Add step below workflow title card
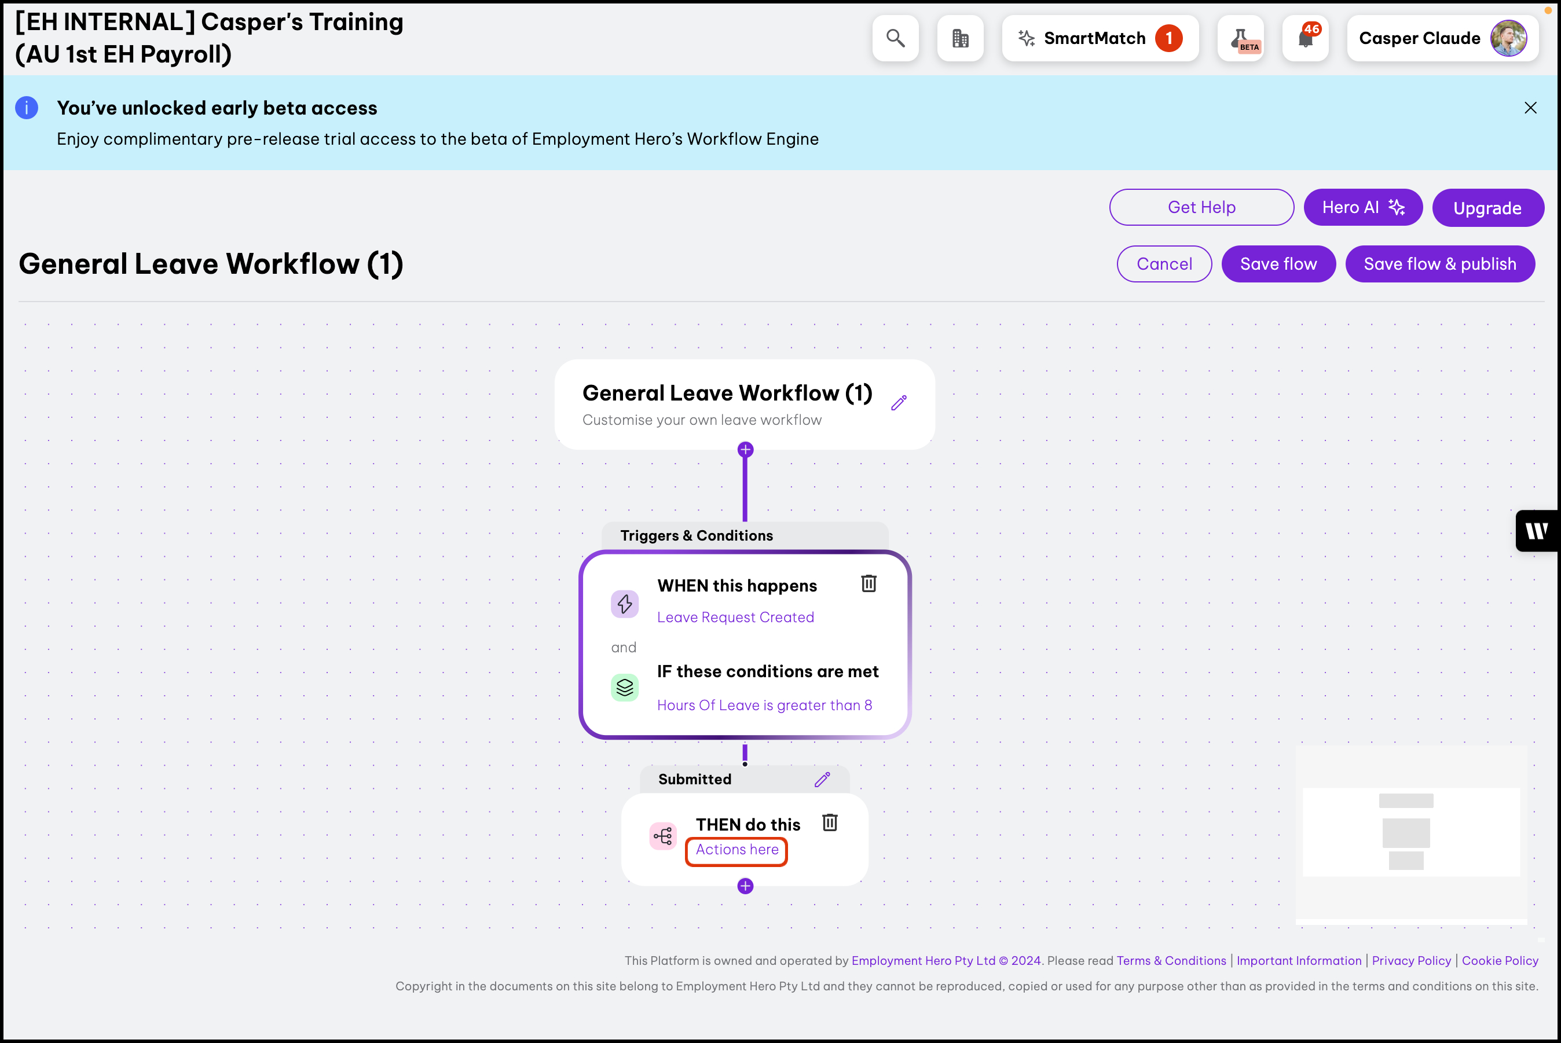 (x=745, y=450)
